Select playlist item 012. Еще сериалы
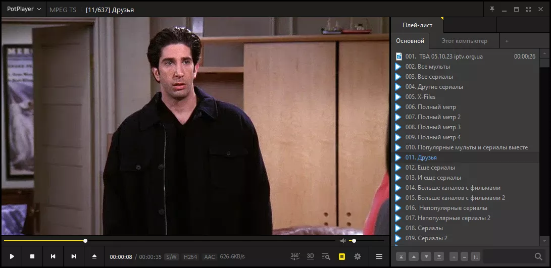This screenshot has width=551, height=268. [x=465, y=168]
